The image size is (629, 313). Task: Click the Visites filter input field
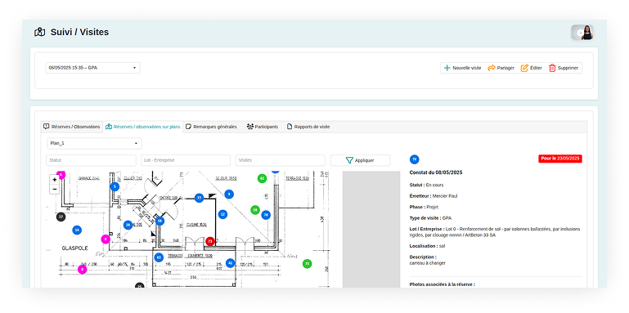pyautogui.click(x=281, y=160)
